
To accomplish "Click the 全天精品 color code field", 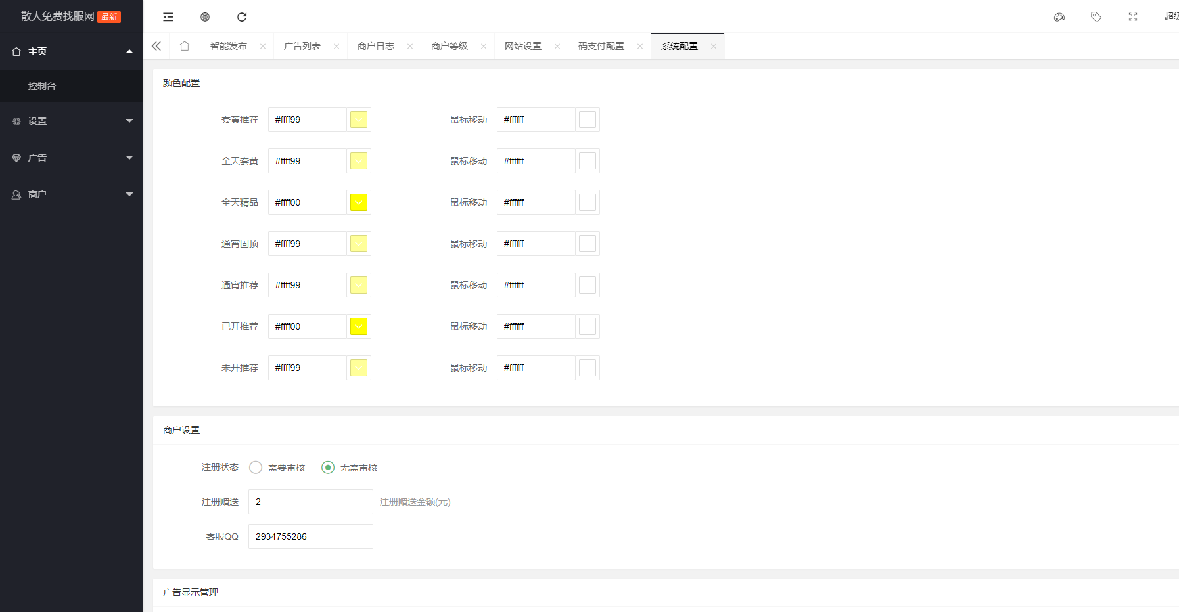I will point(308,202).
